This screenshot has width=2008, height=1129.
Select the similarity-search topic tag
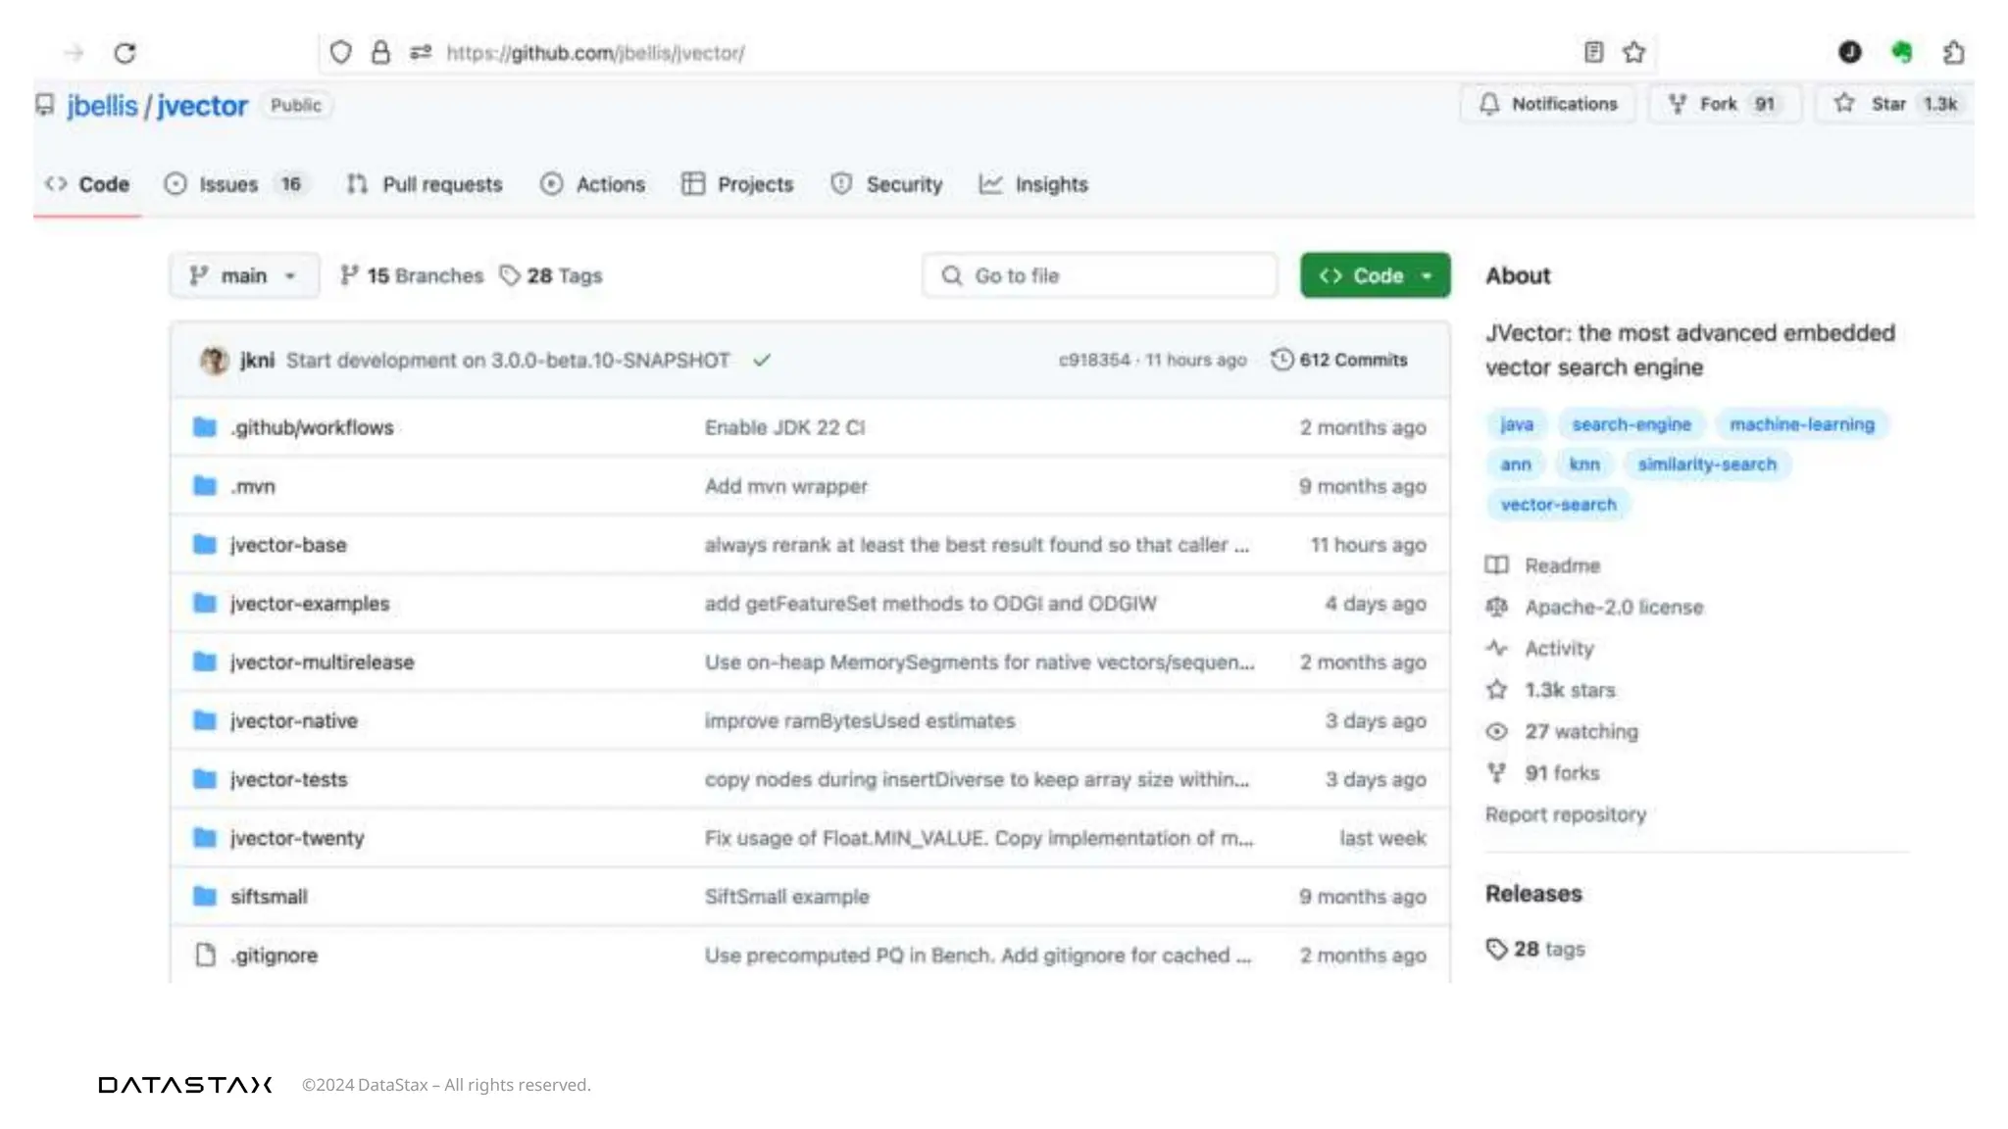(x=1706, y=465)
